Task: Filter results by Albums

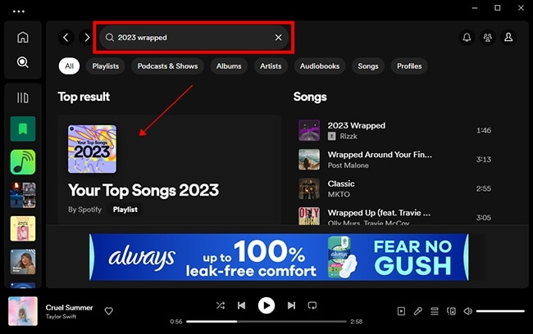Action: pos(229,65)
